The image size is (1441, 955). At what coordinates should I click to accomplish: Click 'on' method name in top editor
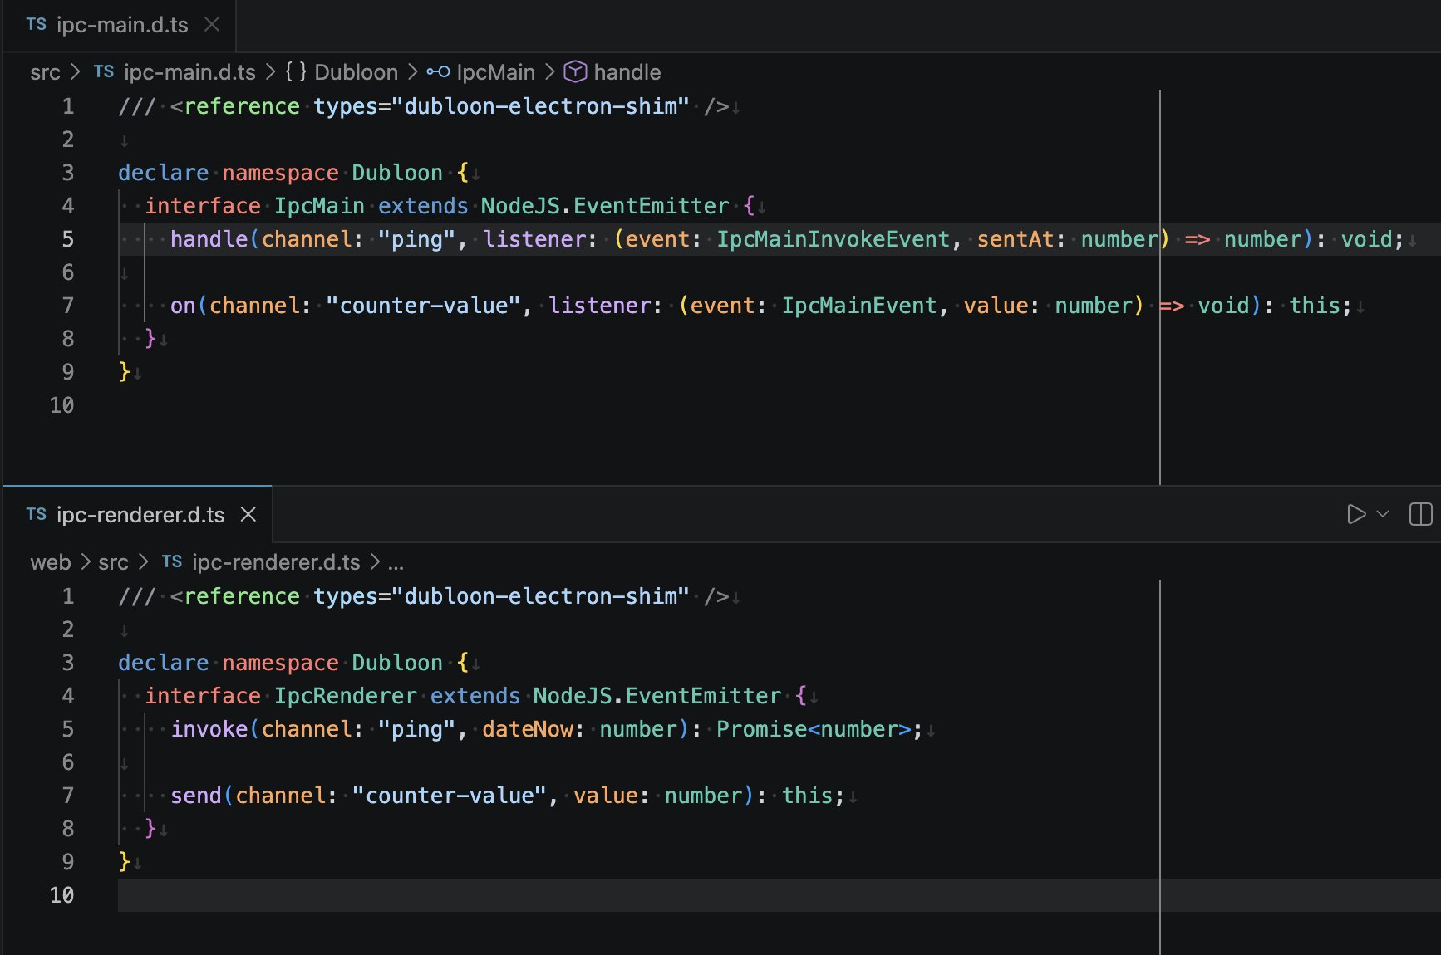(183, 306)
